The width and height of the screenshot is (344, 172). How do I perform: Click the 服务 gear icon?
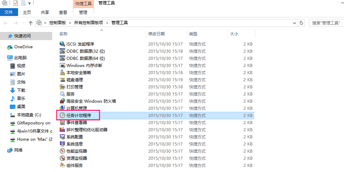pyautogui.click(x=62, y=94)
